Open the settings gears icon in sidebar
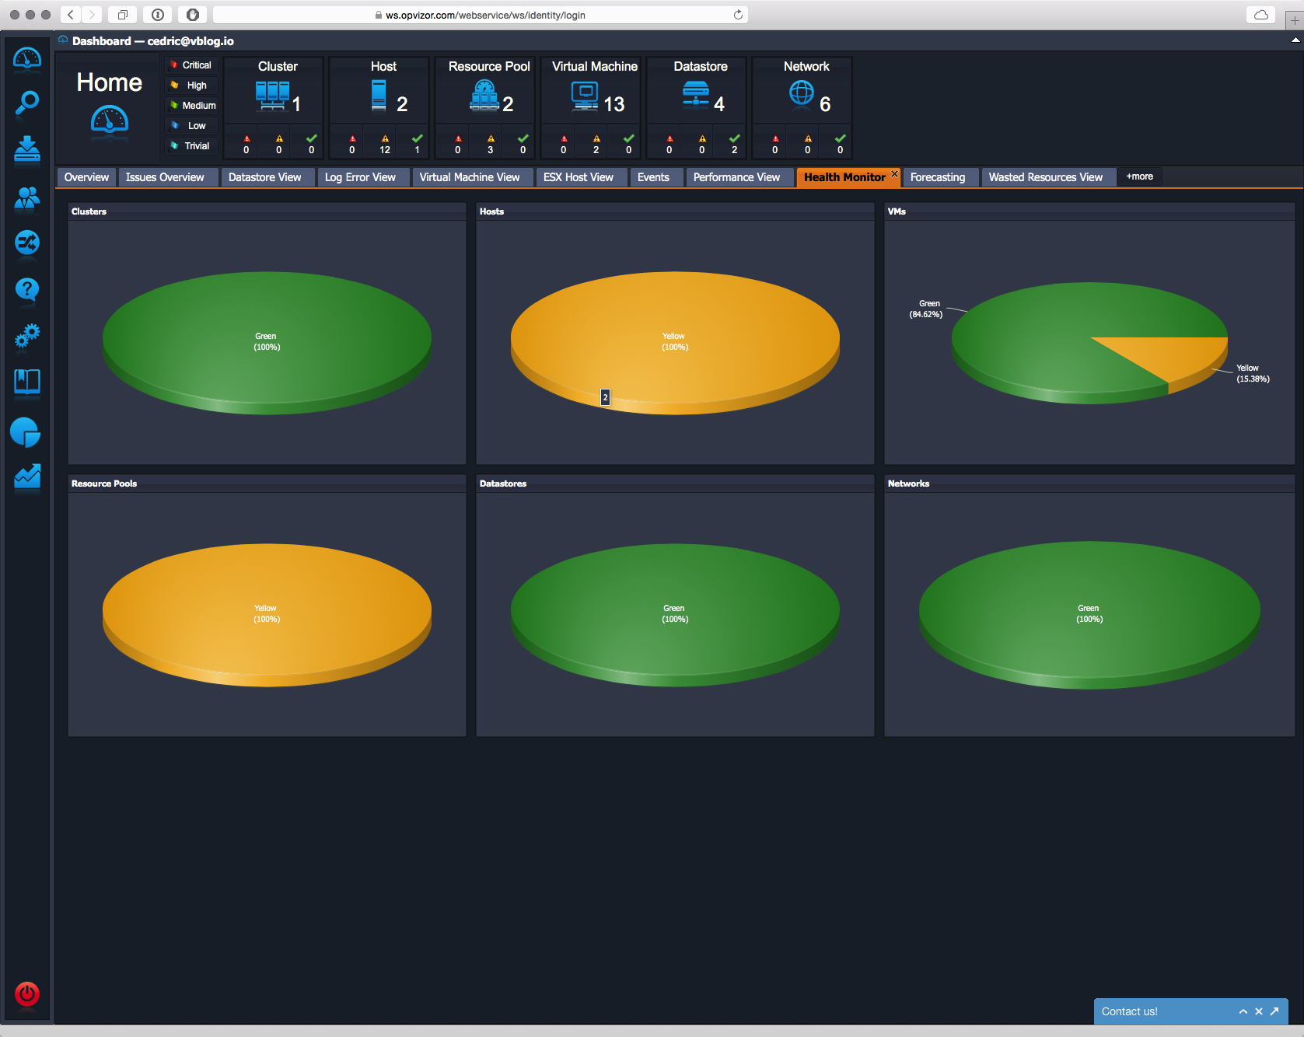Viewport: 1304px width, 1037px height. coord(27,336)
